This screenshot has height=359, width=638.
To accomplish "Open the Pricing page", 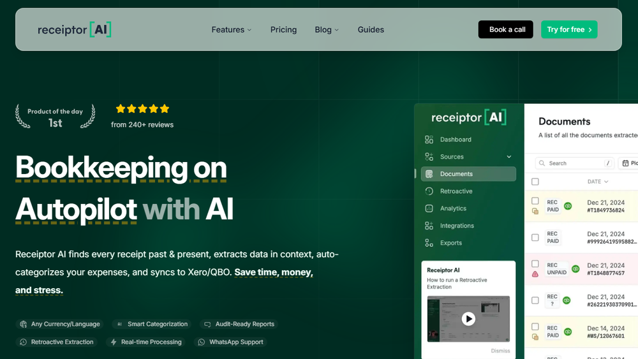I will point(284,30).
